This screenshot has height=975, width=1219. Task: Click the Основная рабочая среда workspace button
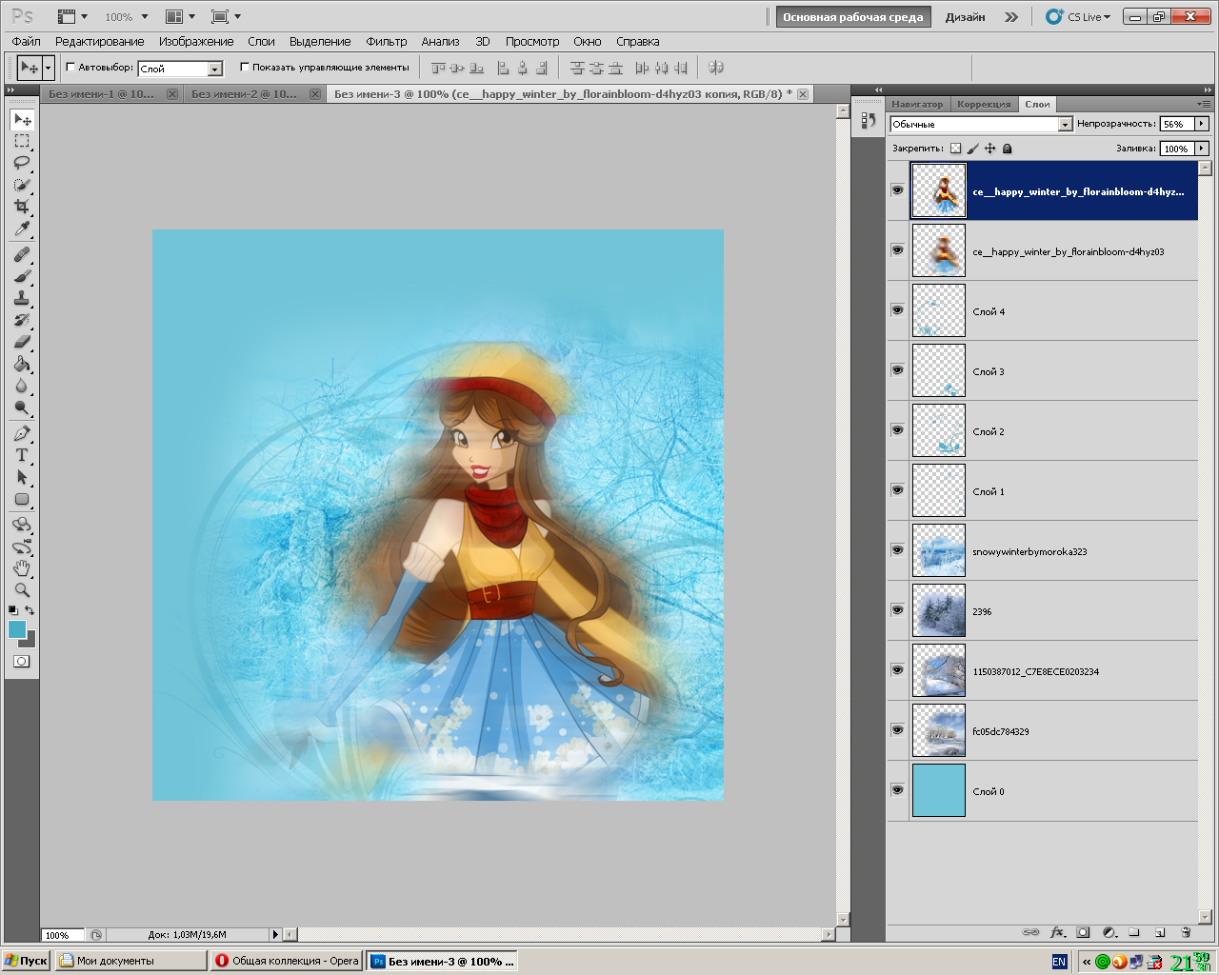pyautogui.click(x=852, y=17)
